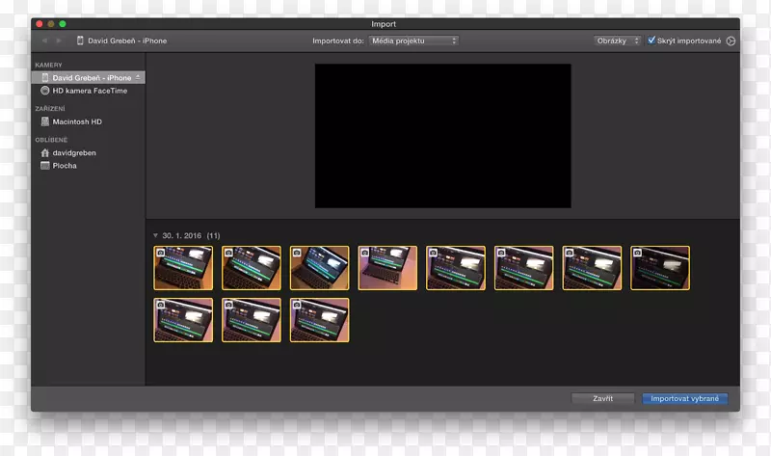Eject David Greben iPhone in sidebar
Viewport: 771px width, 456px height.
[x=138, y=77]
